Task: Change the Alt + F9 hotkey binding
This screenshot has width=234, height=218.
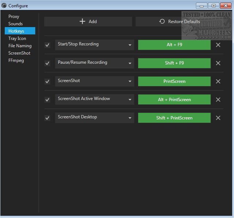Action: coord(174,45)
